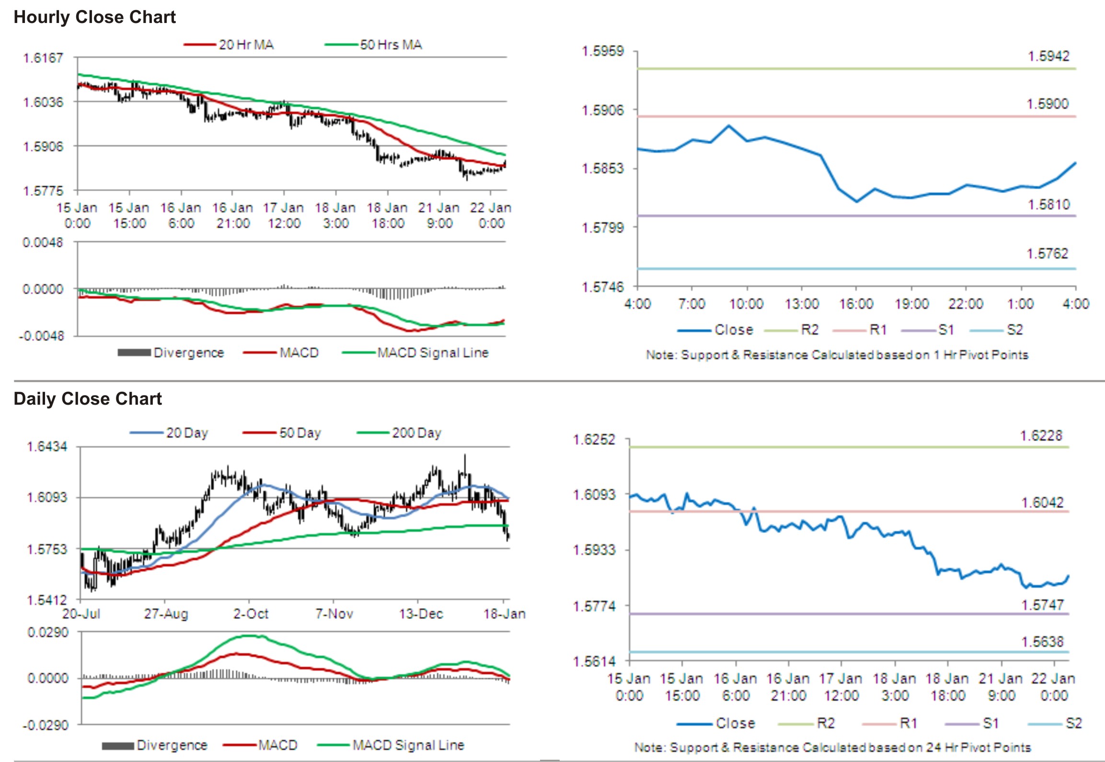Click the 1.5775 y-axis value
The height and width of the screenshot is (762, 1105).
[x=43, y=191]
